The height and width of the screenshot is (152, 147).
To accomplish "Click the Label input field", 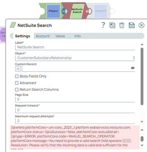I will point(75,47).
